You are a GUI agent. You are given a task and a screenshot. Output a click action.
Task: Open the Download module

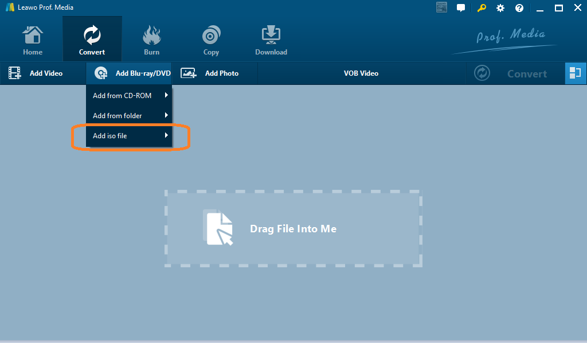tap(271, 41)
